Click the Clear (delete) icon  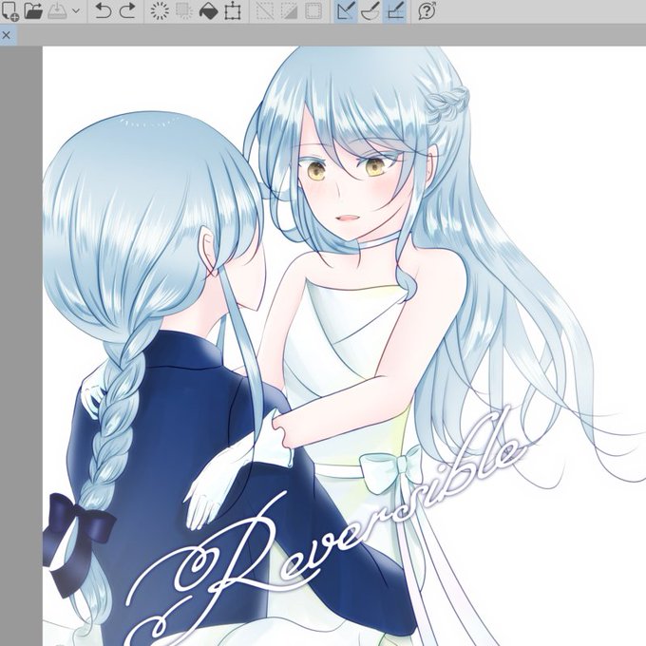click(160, 11)
